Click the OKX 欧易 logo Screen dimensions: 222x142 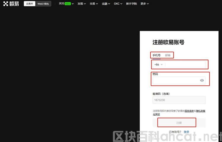[11, 4]
